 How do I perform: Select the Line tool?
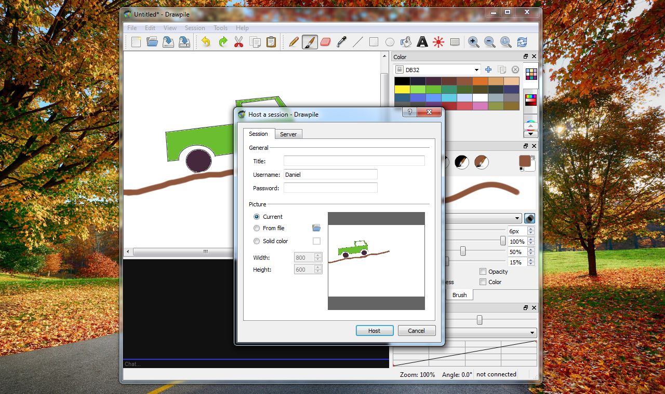(358, 42)
